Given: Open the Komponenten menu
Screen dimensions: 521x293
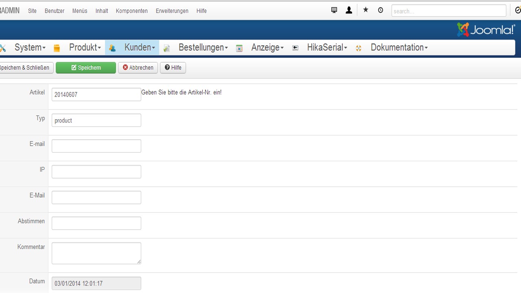Looking at the screenshot, I should 132,11.
